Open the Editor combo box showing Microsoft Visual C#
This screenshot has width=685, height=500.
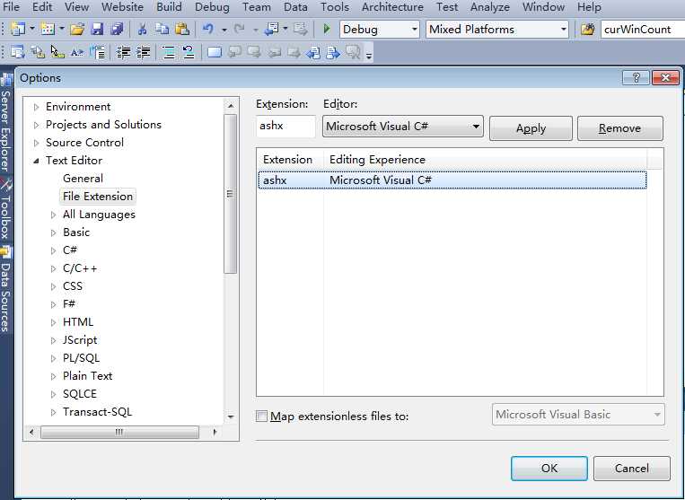(403, 127)
